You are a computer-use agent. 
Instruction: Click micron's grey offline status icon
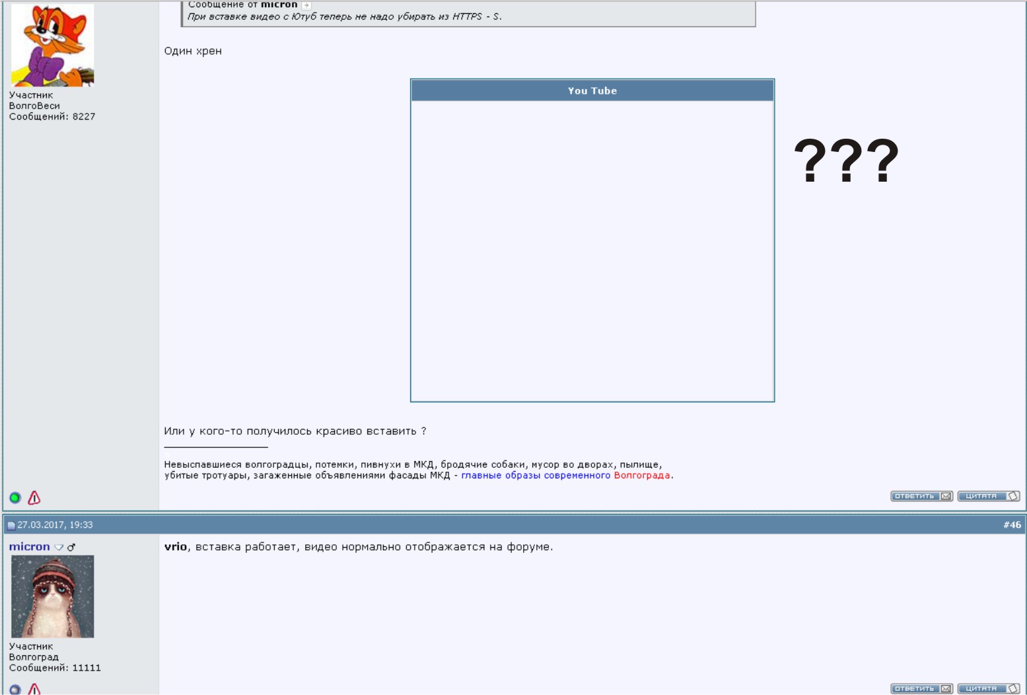tap(15, 690)
